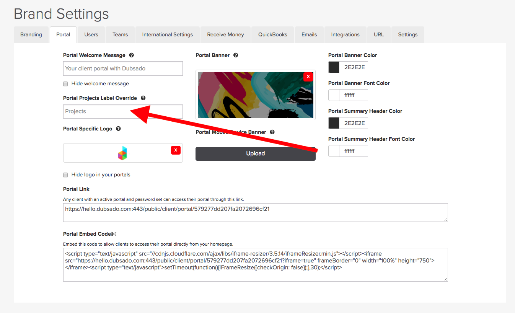Focus the Portal Projects Label Override field

(x=123, y=111)
